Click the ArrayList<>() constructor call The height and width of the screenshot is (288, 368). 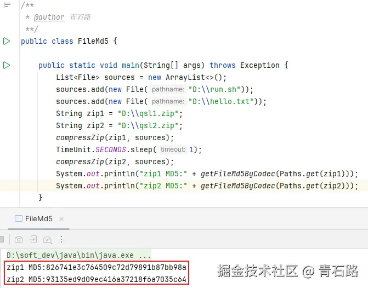[x=194, y=78]
